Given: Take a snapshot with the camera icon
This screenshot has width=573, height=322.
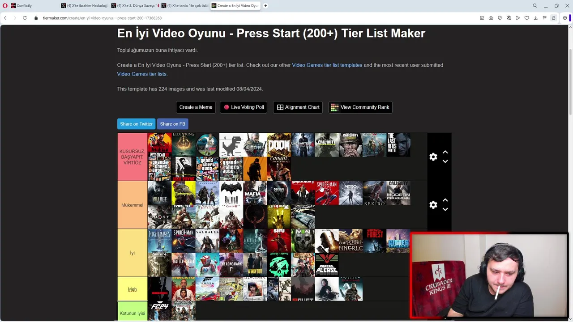Looking at the screenshot, I should pyautogui.click(x=491, y=18).
